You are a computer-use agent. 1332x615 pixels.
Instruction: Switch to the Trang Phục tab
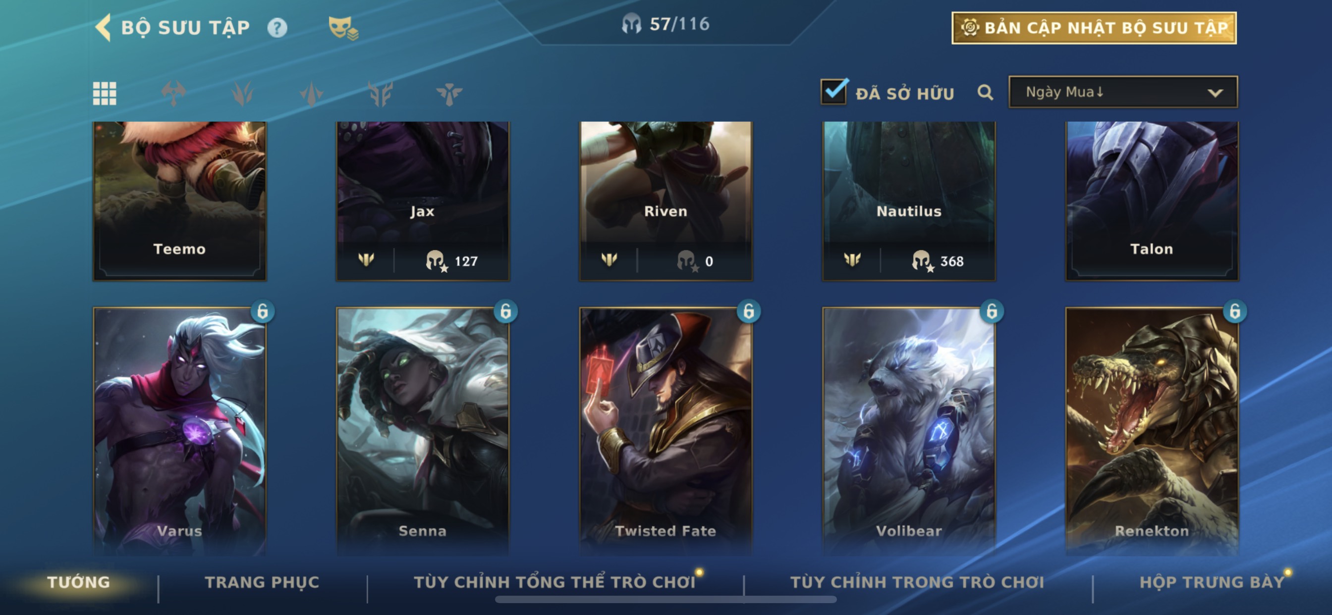click(x=262, y=582)
